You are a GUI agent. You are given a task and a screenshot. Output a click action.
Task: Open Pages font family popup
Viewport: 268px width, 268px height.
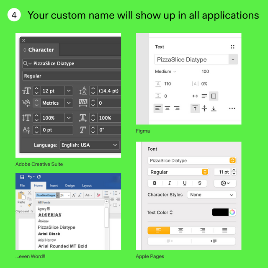tap(192, 160)
